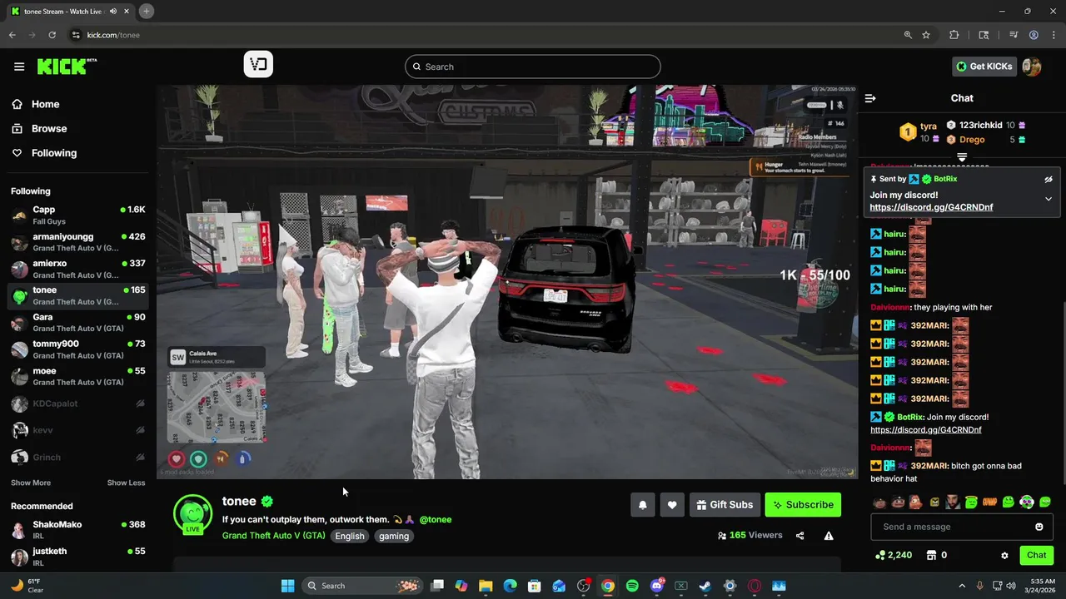Viewport: 1066px width, 599px height.
Task: Click the Get KICKs button
Action: 984,67
